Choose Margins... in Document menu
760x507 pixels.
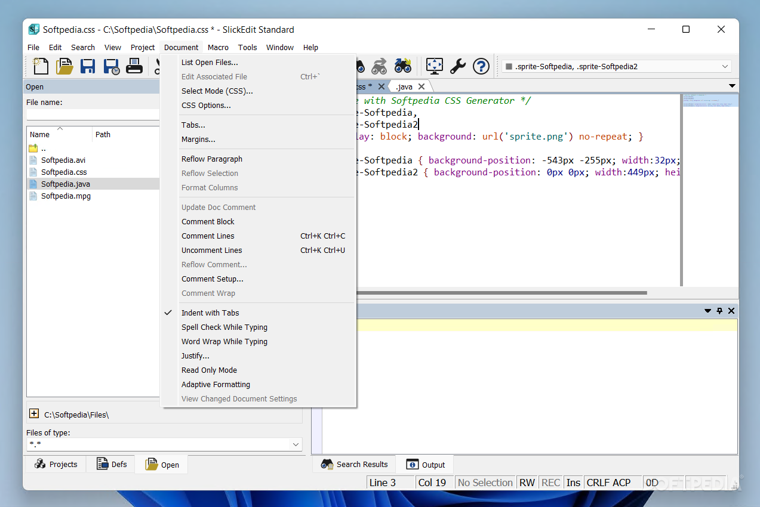coord(198,139)
